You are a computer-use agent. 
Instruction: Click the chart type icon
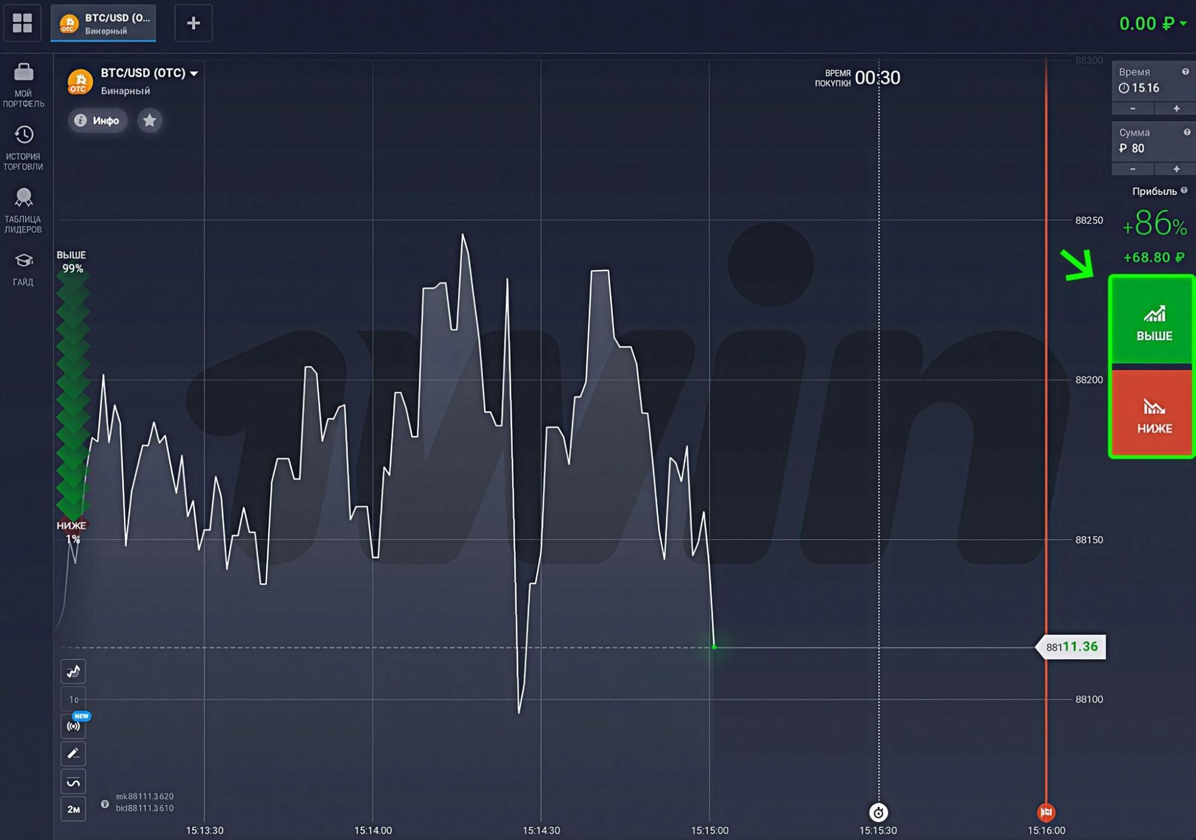73,671
